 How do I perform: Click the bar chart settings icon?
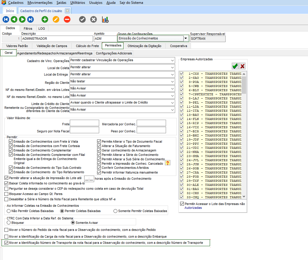[105, 19]
